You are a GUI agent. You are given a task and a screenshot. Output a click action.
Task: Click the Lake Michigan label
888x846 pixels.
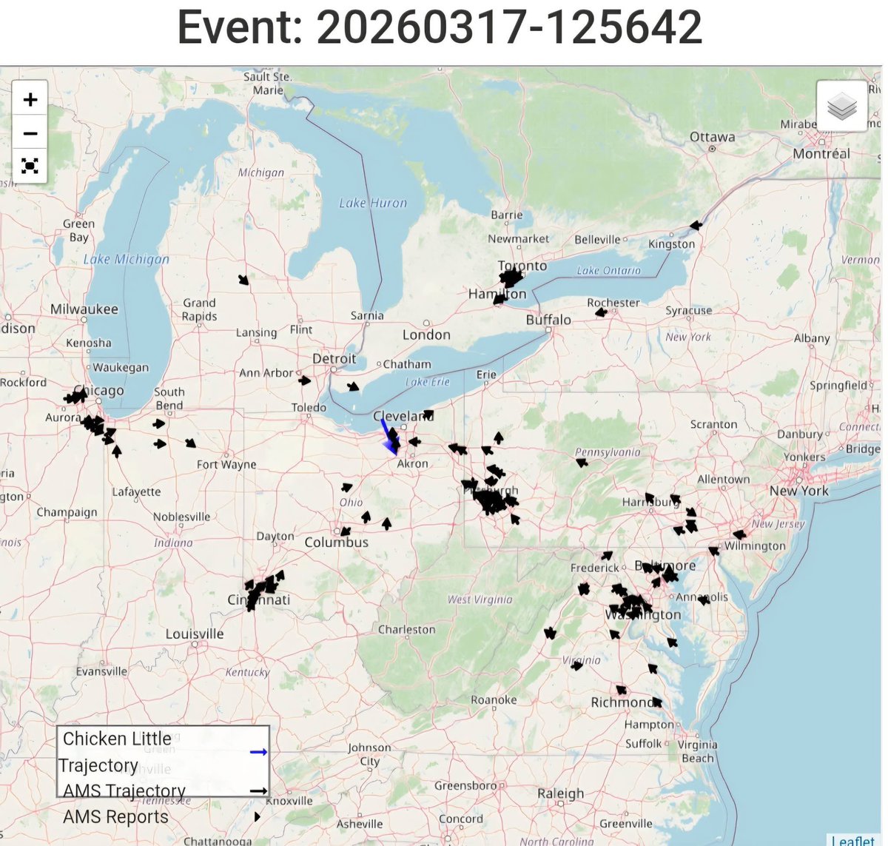click(x=127, y=259)
